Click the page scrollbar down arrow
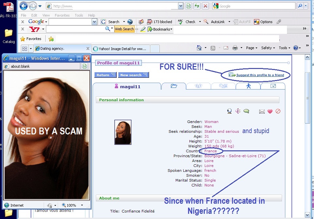 307,215
